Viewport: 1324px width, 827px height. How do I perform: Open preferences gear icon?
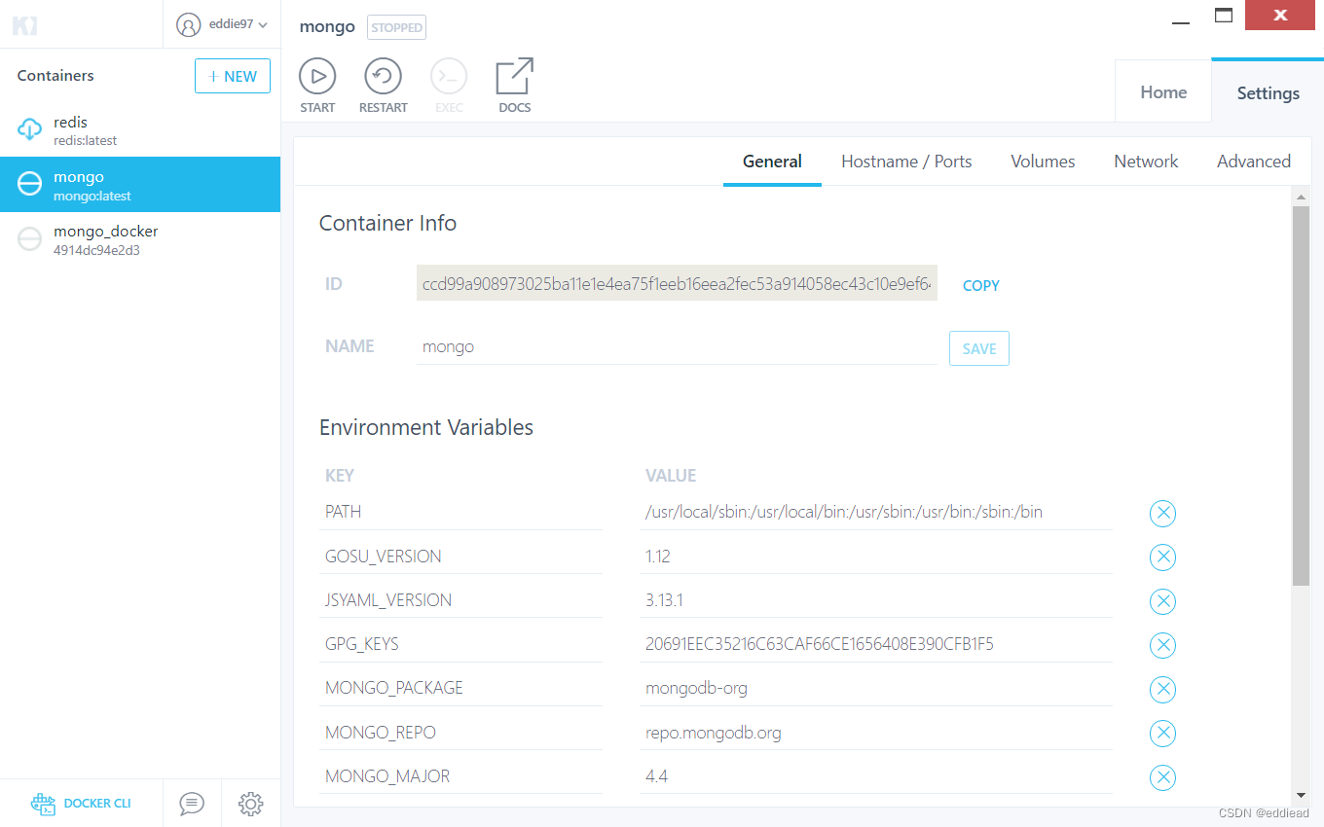251,804
